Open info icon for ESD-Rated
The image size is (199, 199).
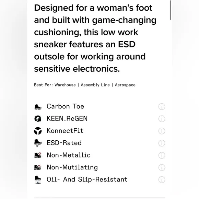[162, 143]
